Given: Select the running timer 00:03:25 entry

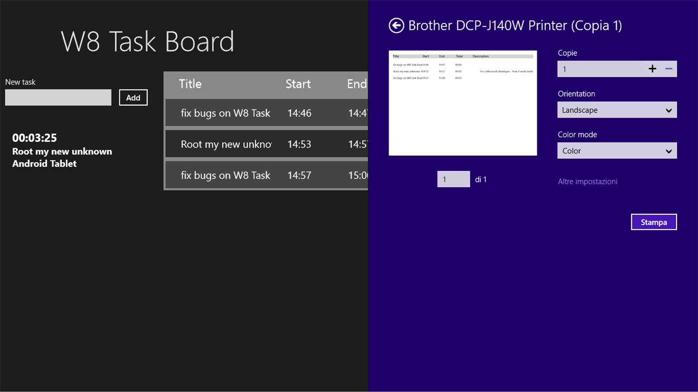Looking at the screenshot, I should [61, 149].
